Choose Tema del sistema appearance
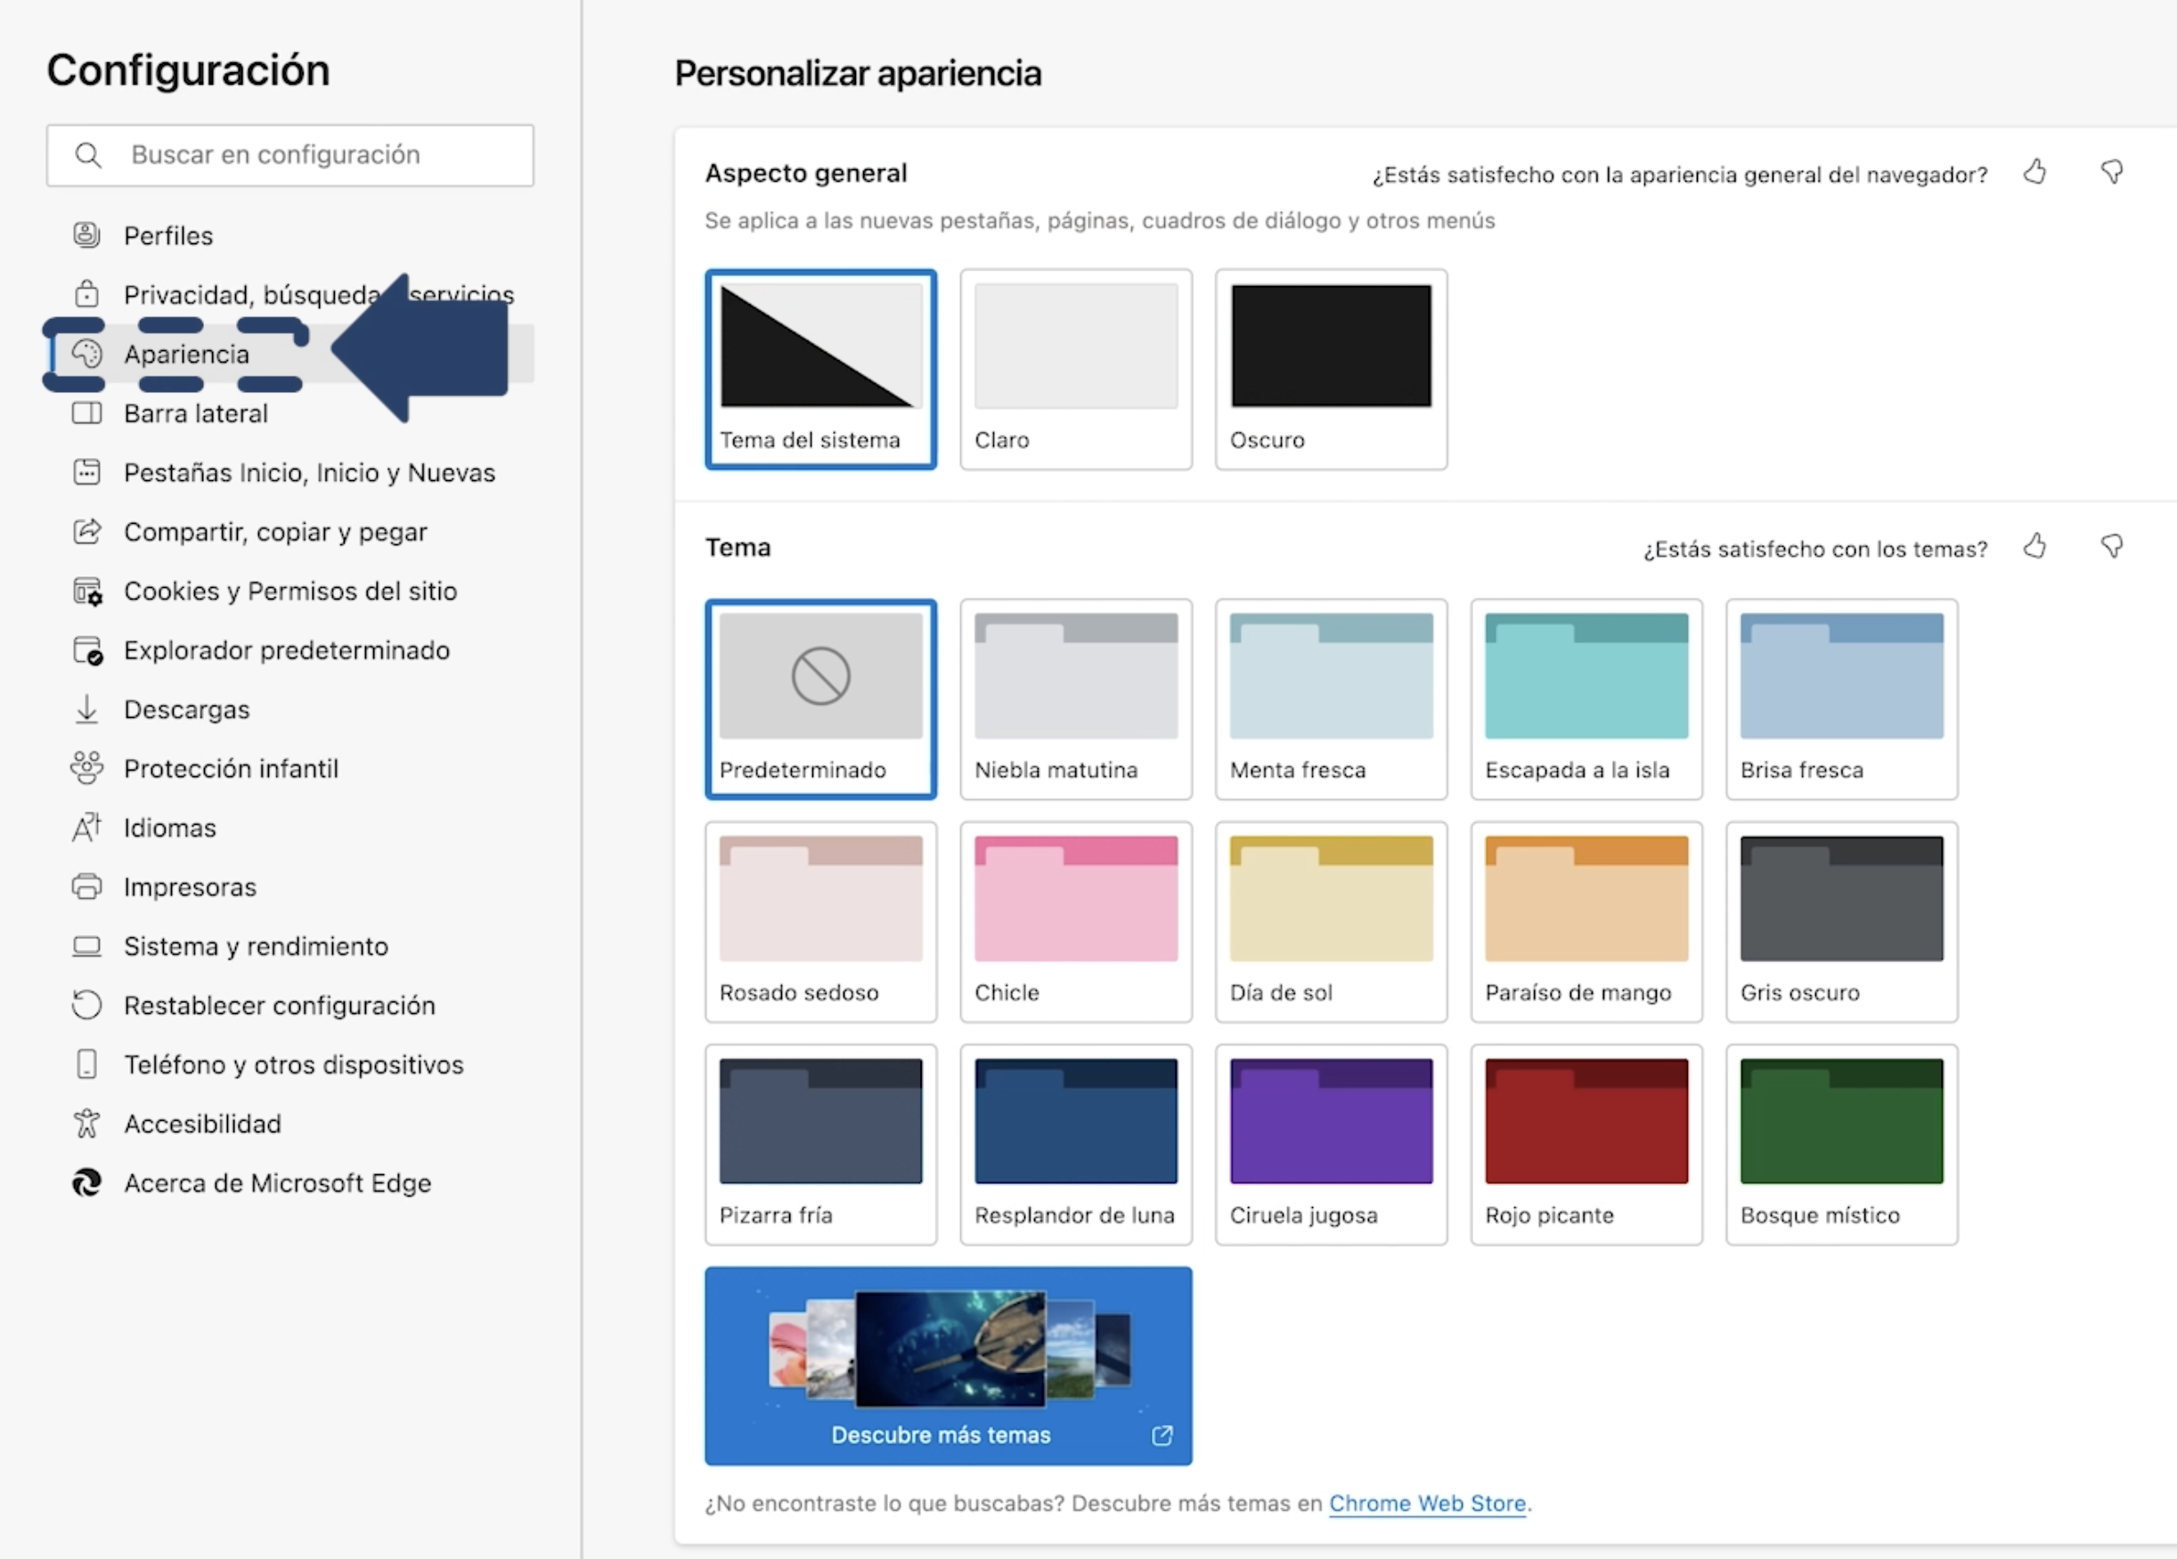This screenshot has height=1559, width=2177. click(x=819, y=369)
